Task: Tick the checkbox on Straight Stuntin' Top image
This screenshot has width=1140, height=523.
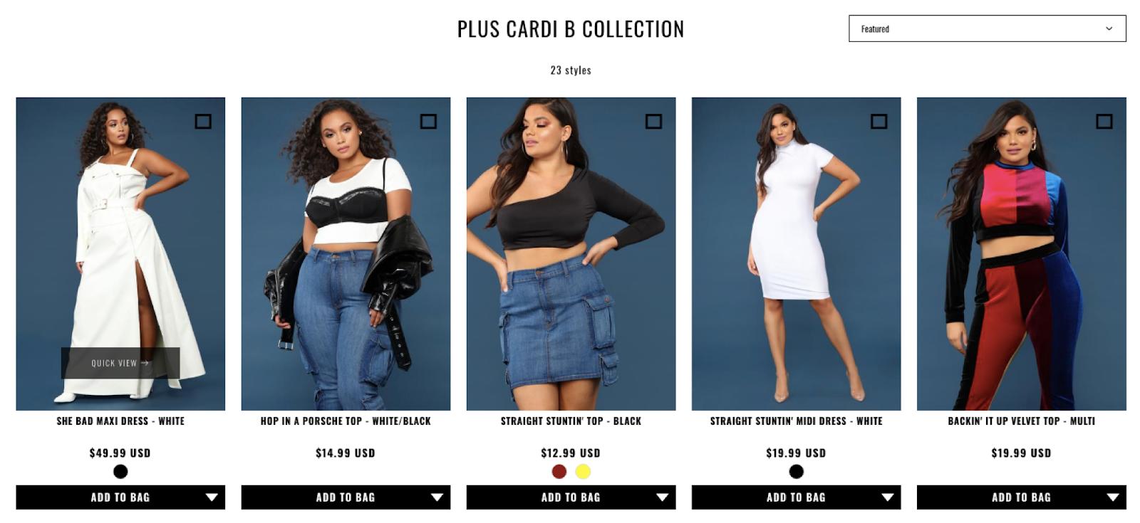Action: click(x=653, y=122)
